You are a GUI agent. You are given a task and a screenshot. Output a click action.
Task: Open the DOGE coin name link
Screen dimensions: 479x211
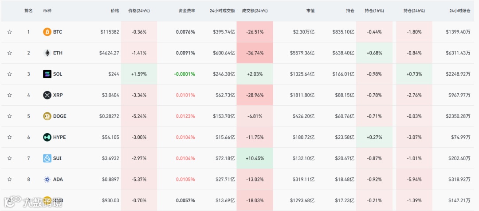(x=59, y=116)
